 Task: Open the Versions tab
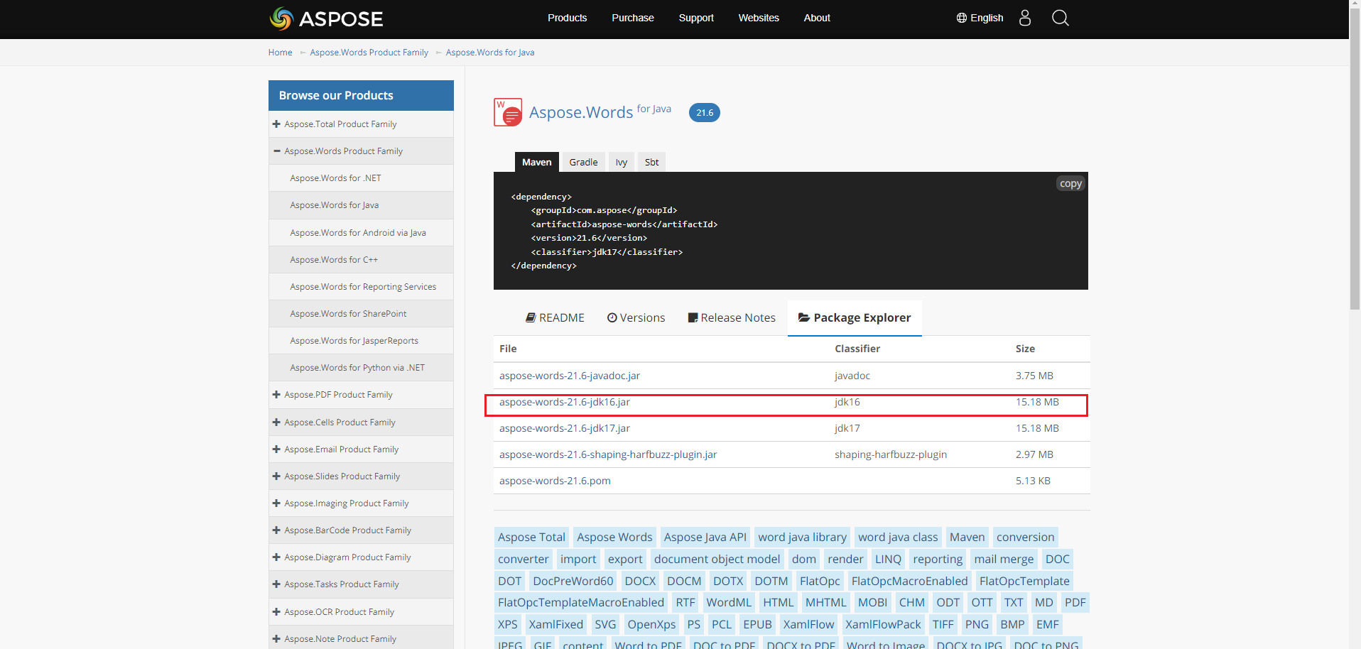636,317
